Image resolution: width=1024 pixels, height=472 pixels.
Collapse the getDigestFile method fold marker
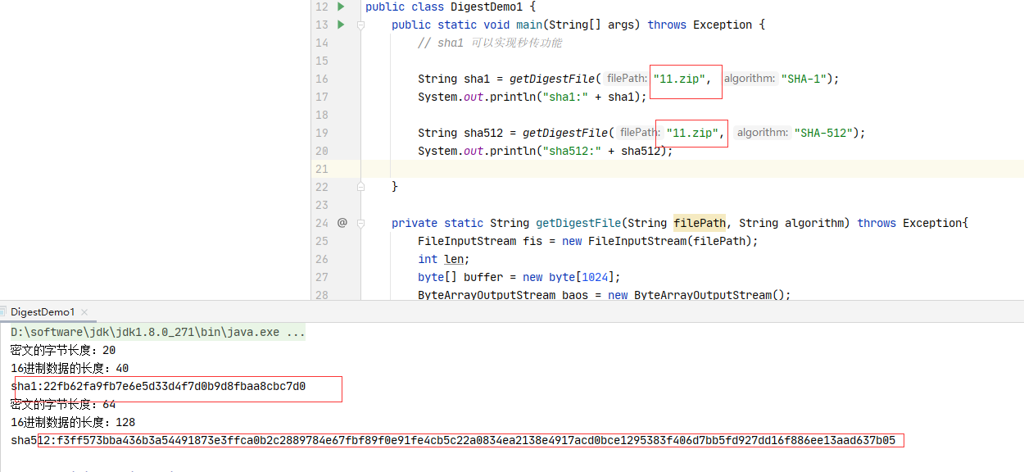[x=360, y=223]
